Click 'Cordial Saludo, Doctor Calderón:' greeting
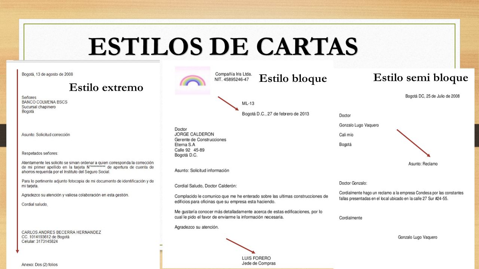 tap(206, 186)
